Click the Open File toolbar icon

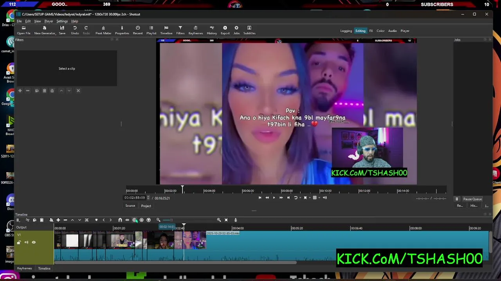point(23,30)
